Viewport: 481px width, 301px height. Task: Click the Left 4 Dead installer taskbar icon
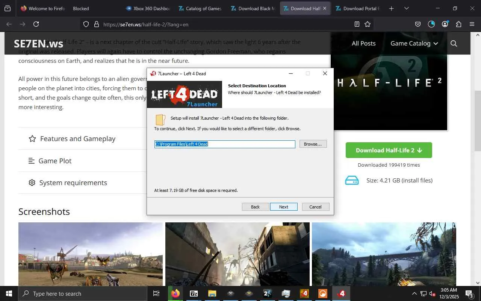click(342, 293)
